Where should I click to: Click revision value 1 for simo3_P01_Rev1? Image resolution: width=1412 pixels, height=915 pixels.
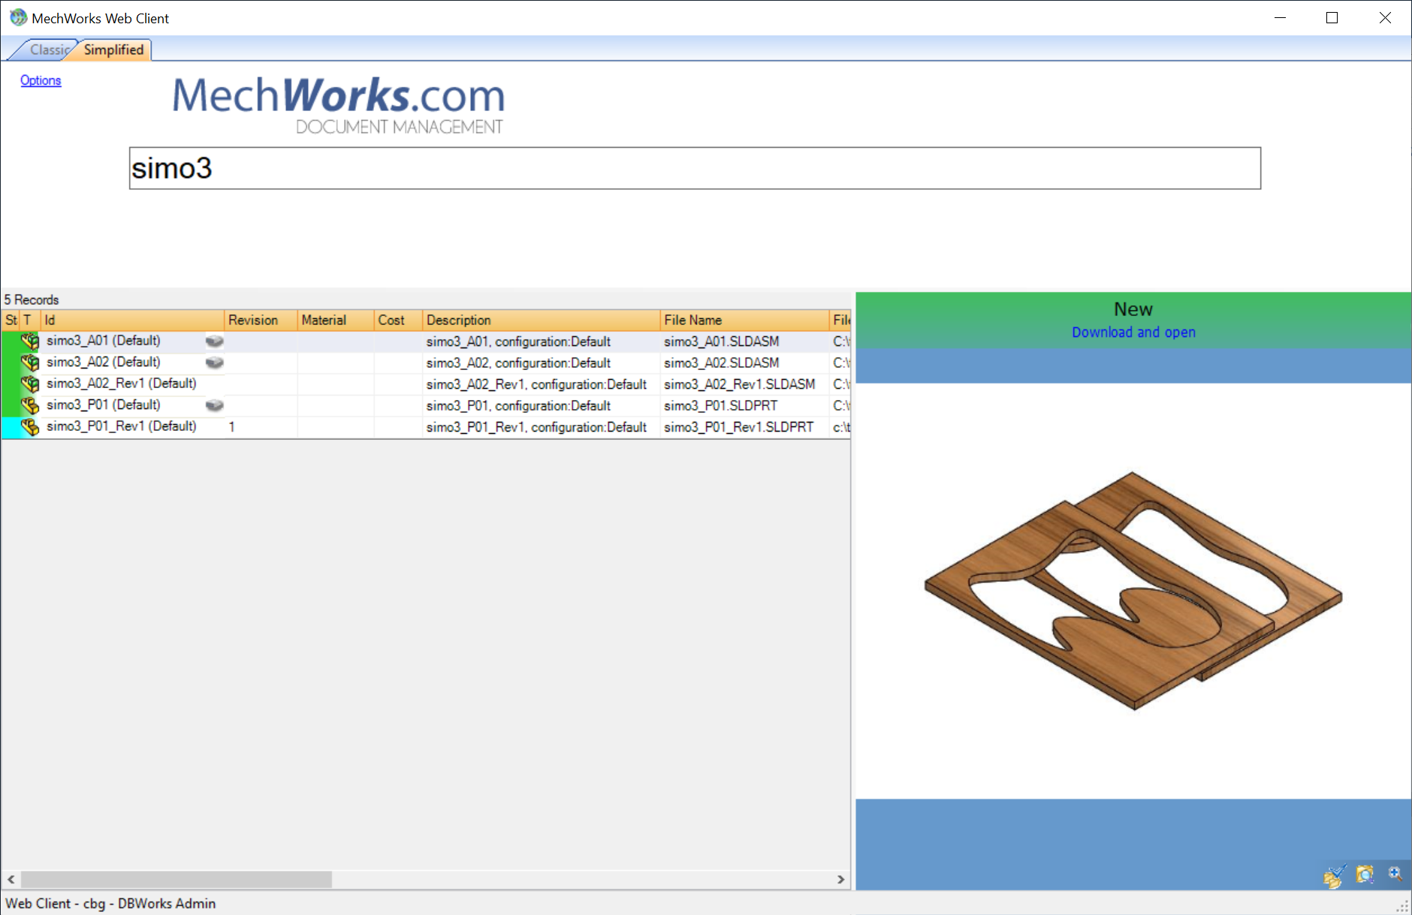[232, 427]
